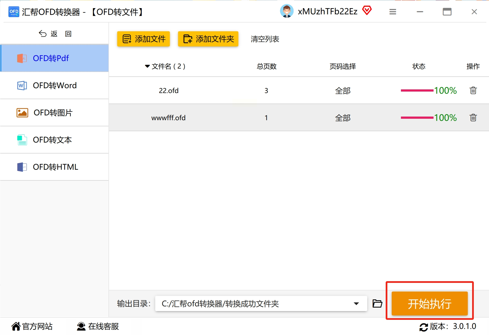Delete the 22.ofd file with trash icon
The height and width of the screenshot is (335, 489).
(473, 90)
